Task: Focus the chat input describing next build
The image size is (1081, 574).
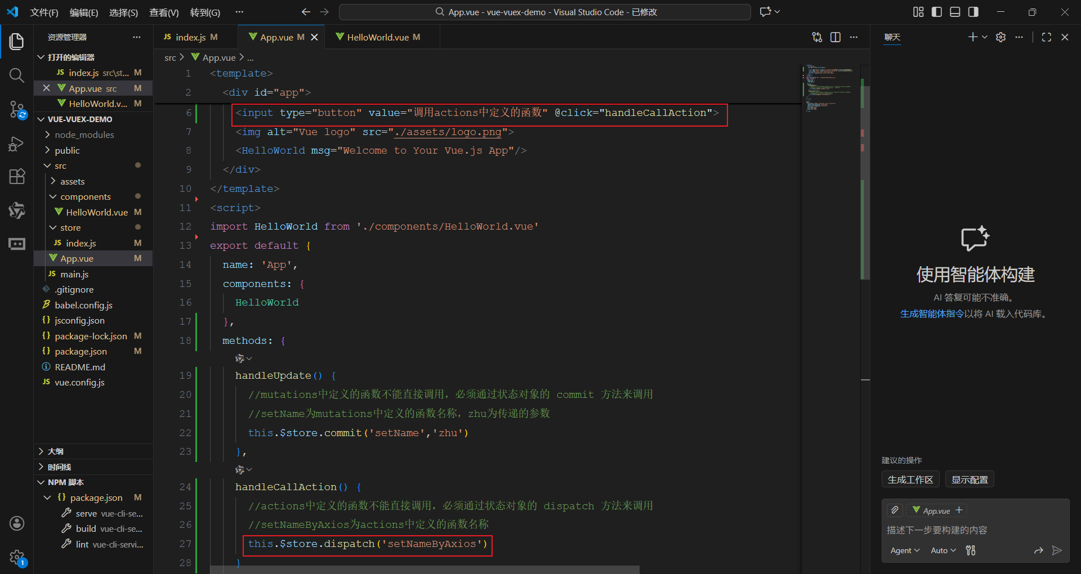Action: click(975, 530)
